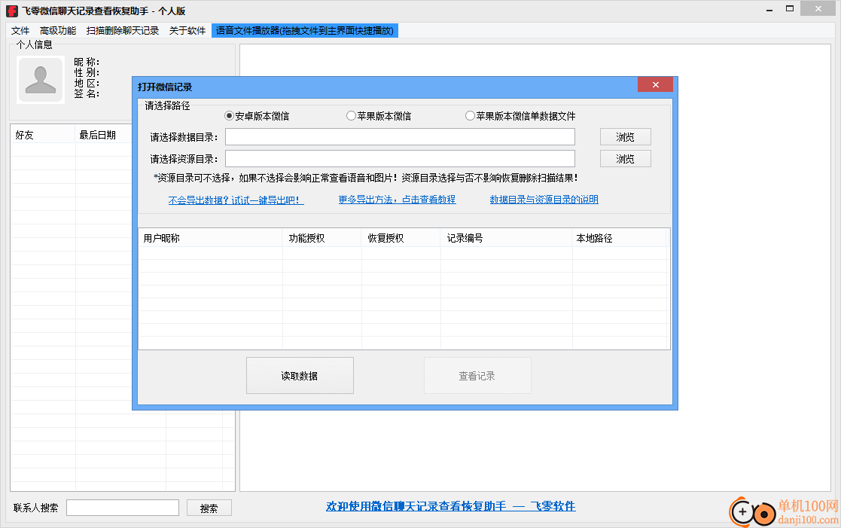Click the 搜索 button for contacts
The width and height of the screenshot is (841, 528).
click(x=209, y=508)
